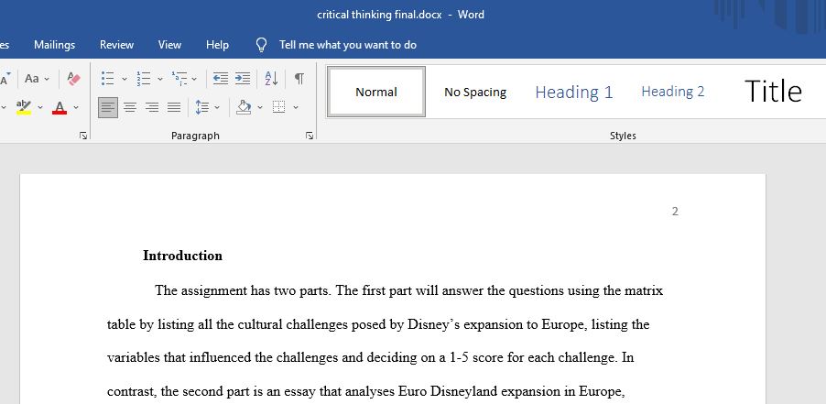826x404 pixels.
Task: Click Line and Paragraph Spacing icon
Action: coord(201,108)
